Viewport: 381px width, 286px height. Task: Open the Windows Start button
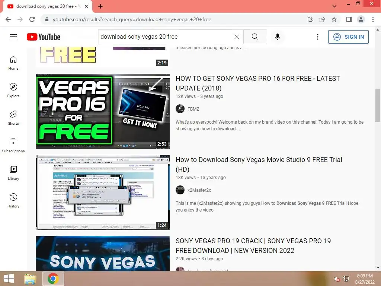(x=9, y=279)
